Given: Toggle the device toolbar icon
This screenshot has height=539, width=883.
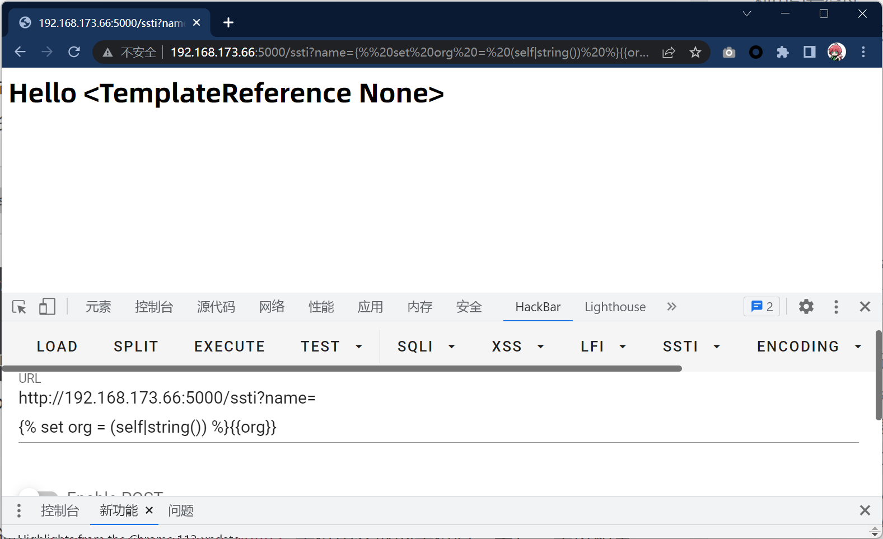Looking at the screenshot, I should pyautogui.click(x=47, y=307).
